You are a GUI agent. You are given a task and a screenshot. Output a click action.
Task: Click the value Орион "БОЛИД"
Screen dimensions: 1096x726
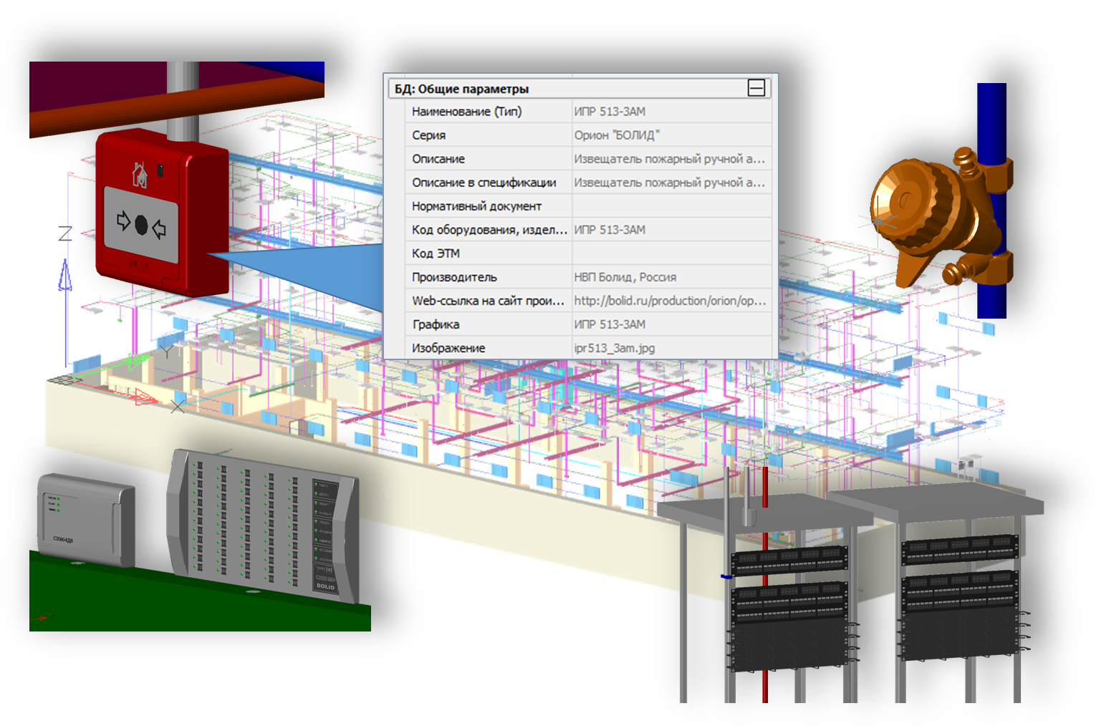[x=617, y=135]
